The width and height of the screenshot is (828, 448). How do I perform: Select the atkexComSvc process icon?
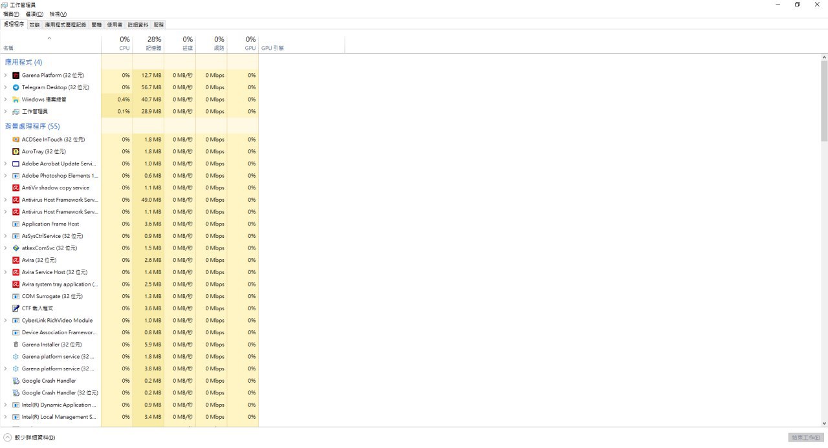click(x=16, y=248)
